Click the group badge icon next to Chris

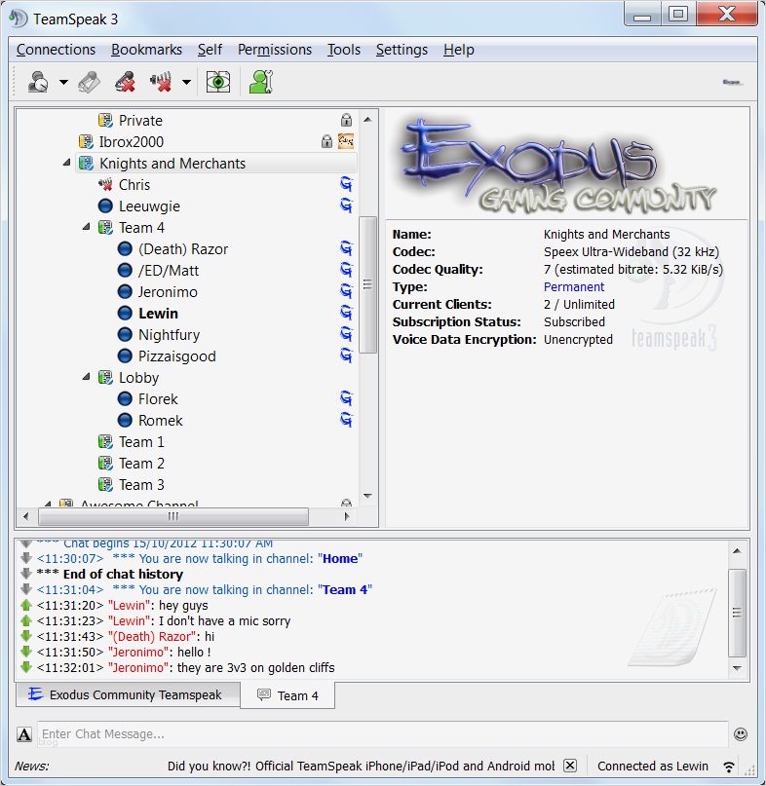346,184
